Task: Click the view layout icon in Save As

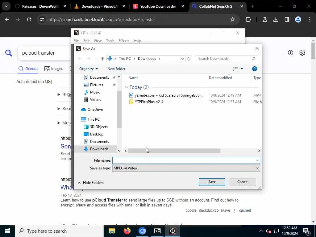Action: click(x=235, y=69)
